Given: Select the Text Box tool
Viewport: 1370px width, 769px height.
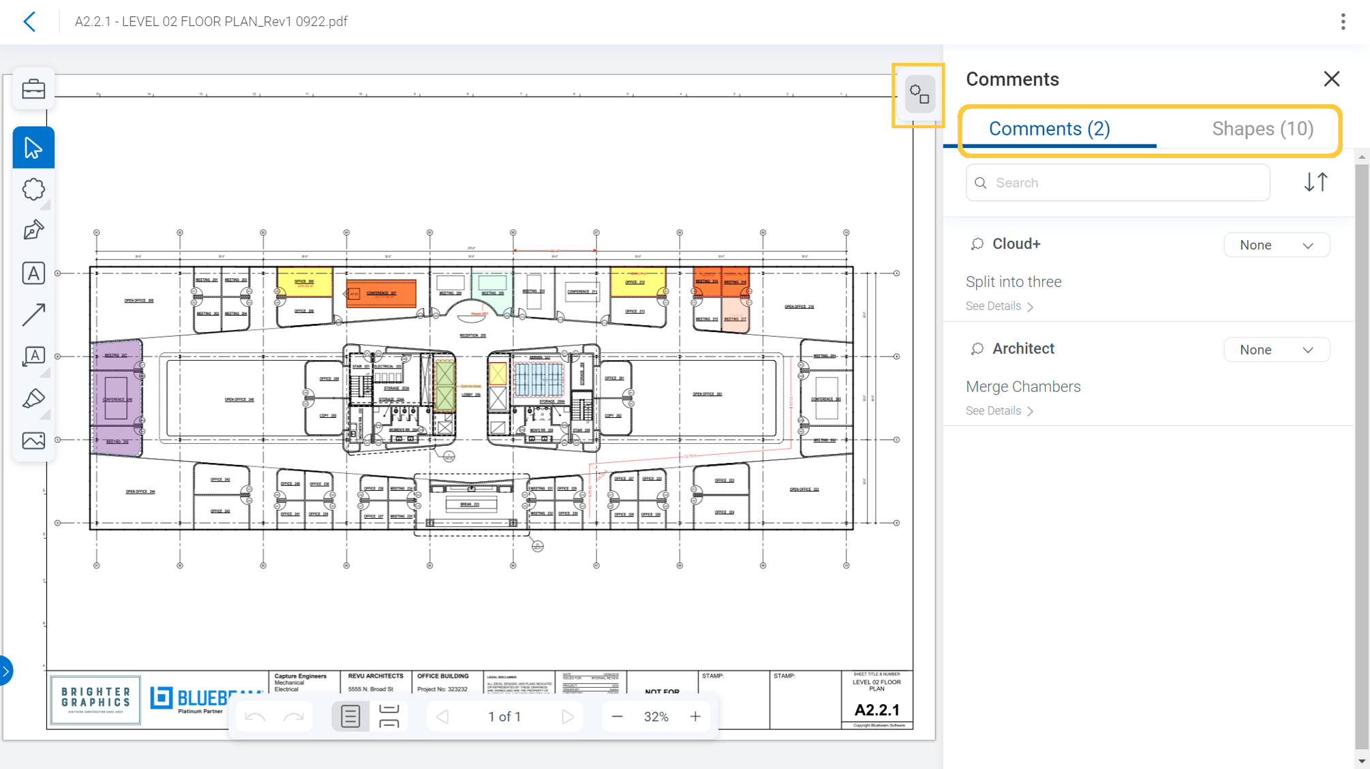Looking at the screenshot, I should pyautogui.click(x=33, y=273).
